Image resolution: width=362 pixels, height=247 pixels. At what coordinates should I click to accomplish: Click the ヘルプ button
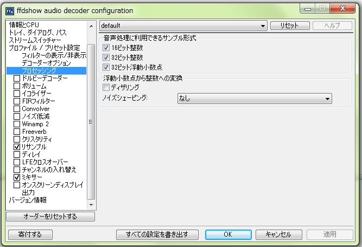click(x=332, y=26)
